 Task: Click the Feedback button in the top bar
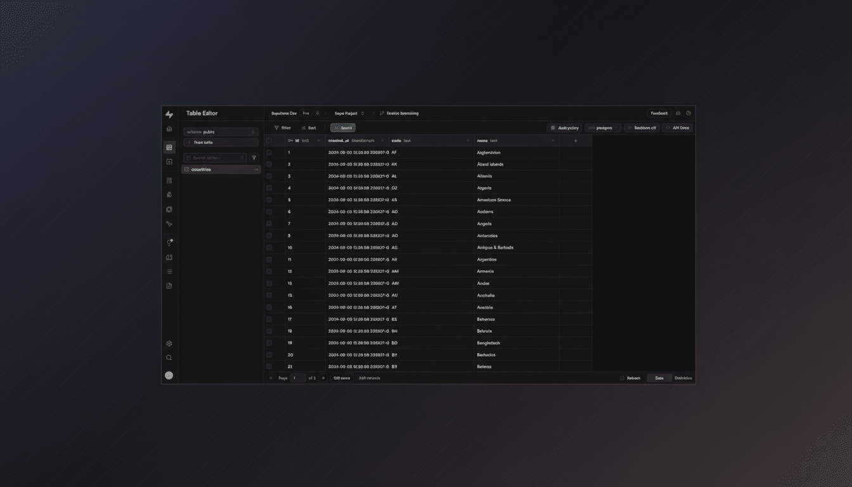(659, 113)
